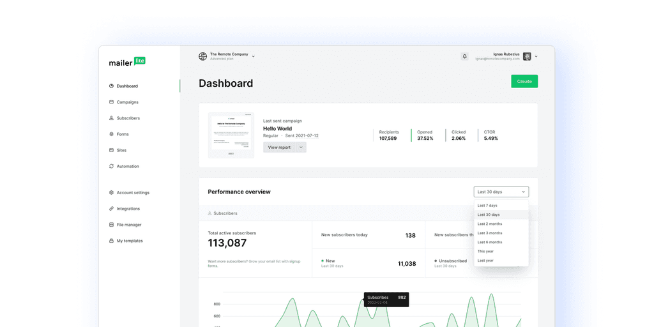Open Campaigns via envelope icon in sidebar
654x327 pixels.
click(111, 102)
